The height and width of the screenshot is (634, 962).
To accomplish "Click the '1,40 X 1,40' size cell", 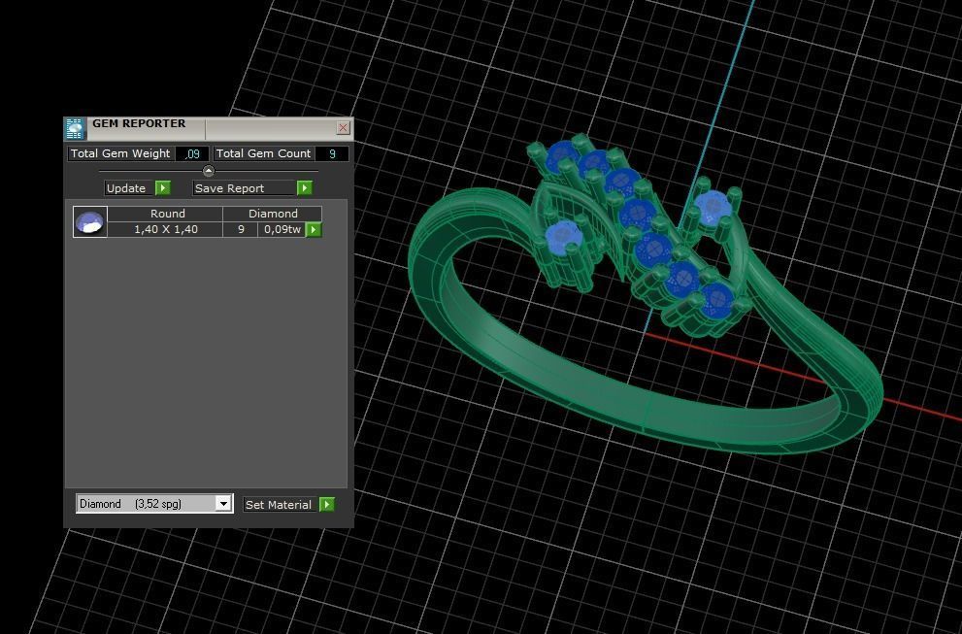I will pyautogui.click(x=166, y=229).
